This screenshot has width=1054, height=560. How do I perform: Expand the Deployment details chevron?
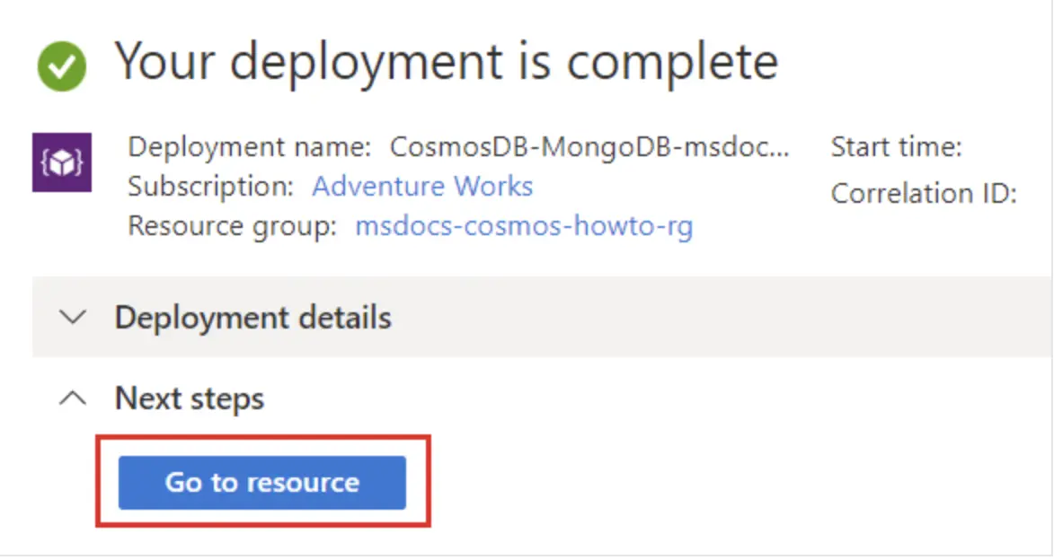point(73,317)
